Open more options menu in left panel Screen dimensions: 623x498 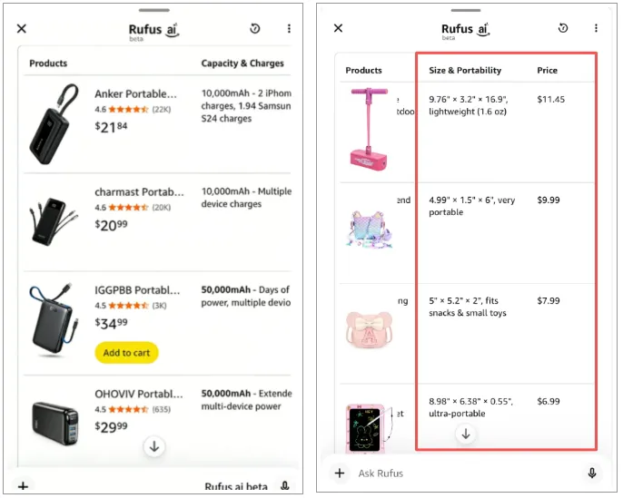click(x=289, y=29)
